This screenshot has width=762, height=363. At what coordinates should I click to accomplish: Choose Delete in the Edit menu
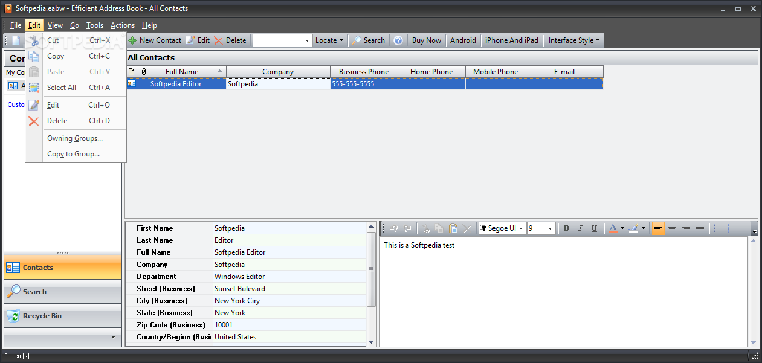(76, 121)
